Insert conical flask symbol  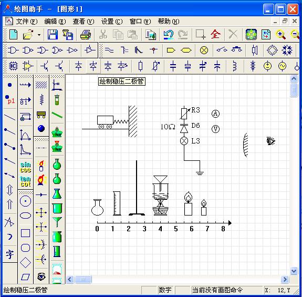[x=57, y=193]
